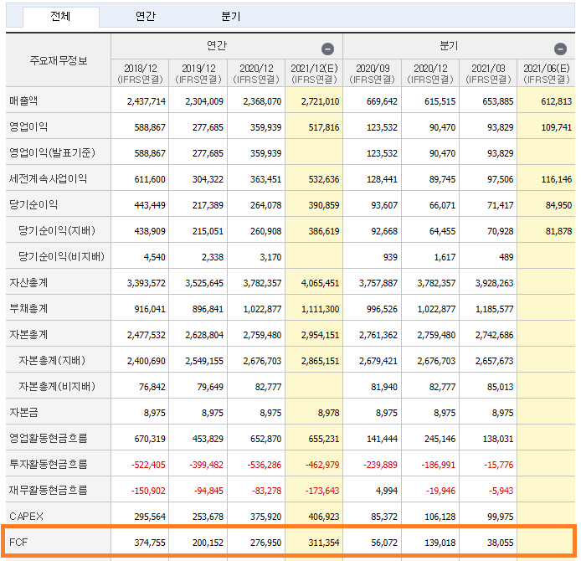Click the 311,354 FCF estimate value
The image size is (581, 561).
pyautogui.click(x=324, y=543)
